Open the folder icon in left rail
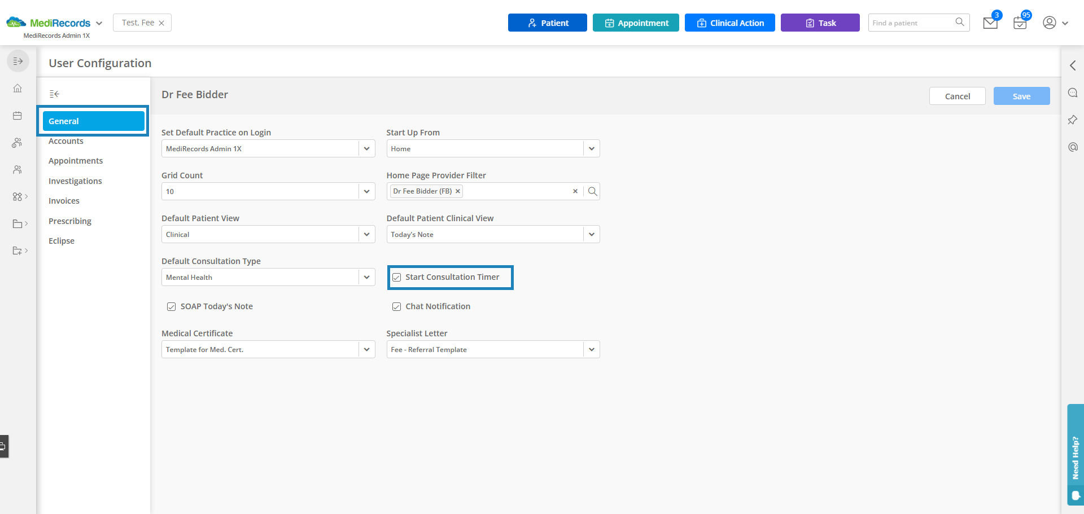The height and width of the screenshot is (514, 1084). (18, 223)
